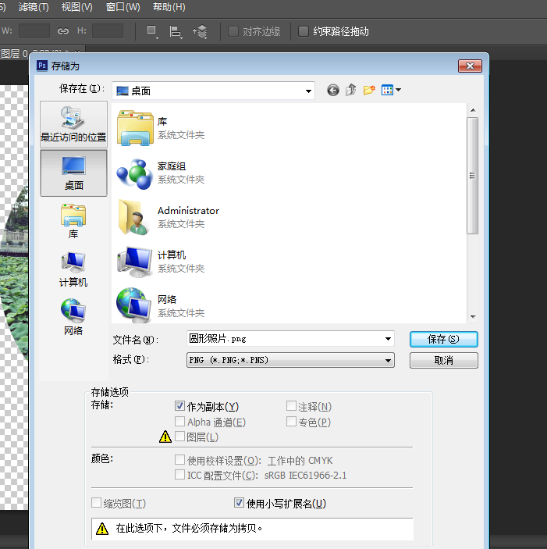Click the back navigation arrow icon
The width and height of the screenshot is (547, 549).
pyautogui.click(x=333, y=91)
